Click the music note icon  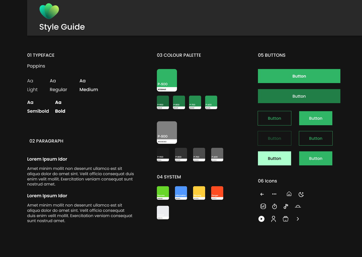pyautogui.click(x=286, y=206)
